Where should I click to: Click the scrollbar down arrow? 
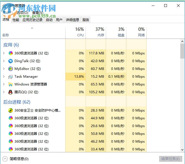(x=182, y=150)
